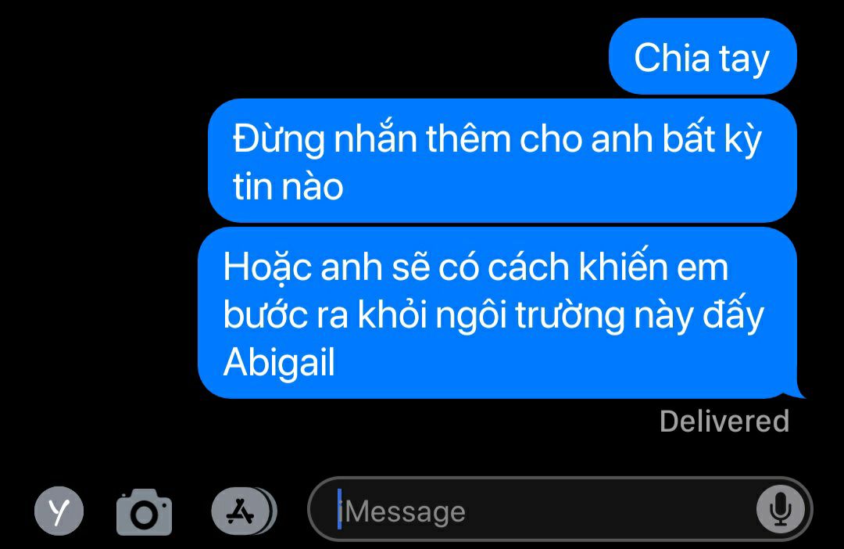Image resolution: width=844 pixels, height=549 pixels.
Task: Click the words "tin nào" in the second bubble
Action: (x=288, y=187)
